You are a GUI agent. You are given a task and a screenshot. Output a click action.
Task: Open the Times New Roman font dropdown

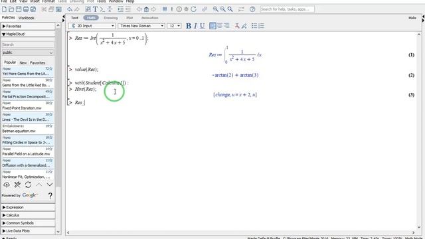pyautogui.click(x=141, y=26)
